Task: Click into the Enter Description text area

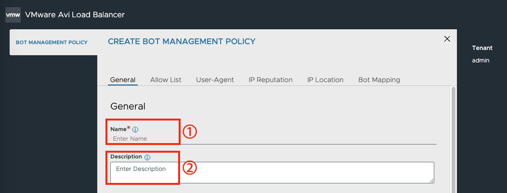Action: [272, 172]
